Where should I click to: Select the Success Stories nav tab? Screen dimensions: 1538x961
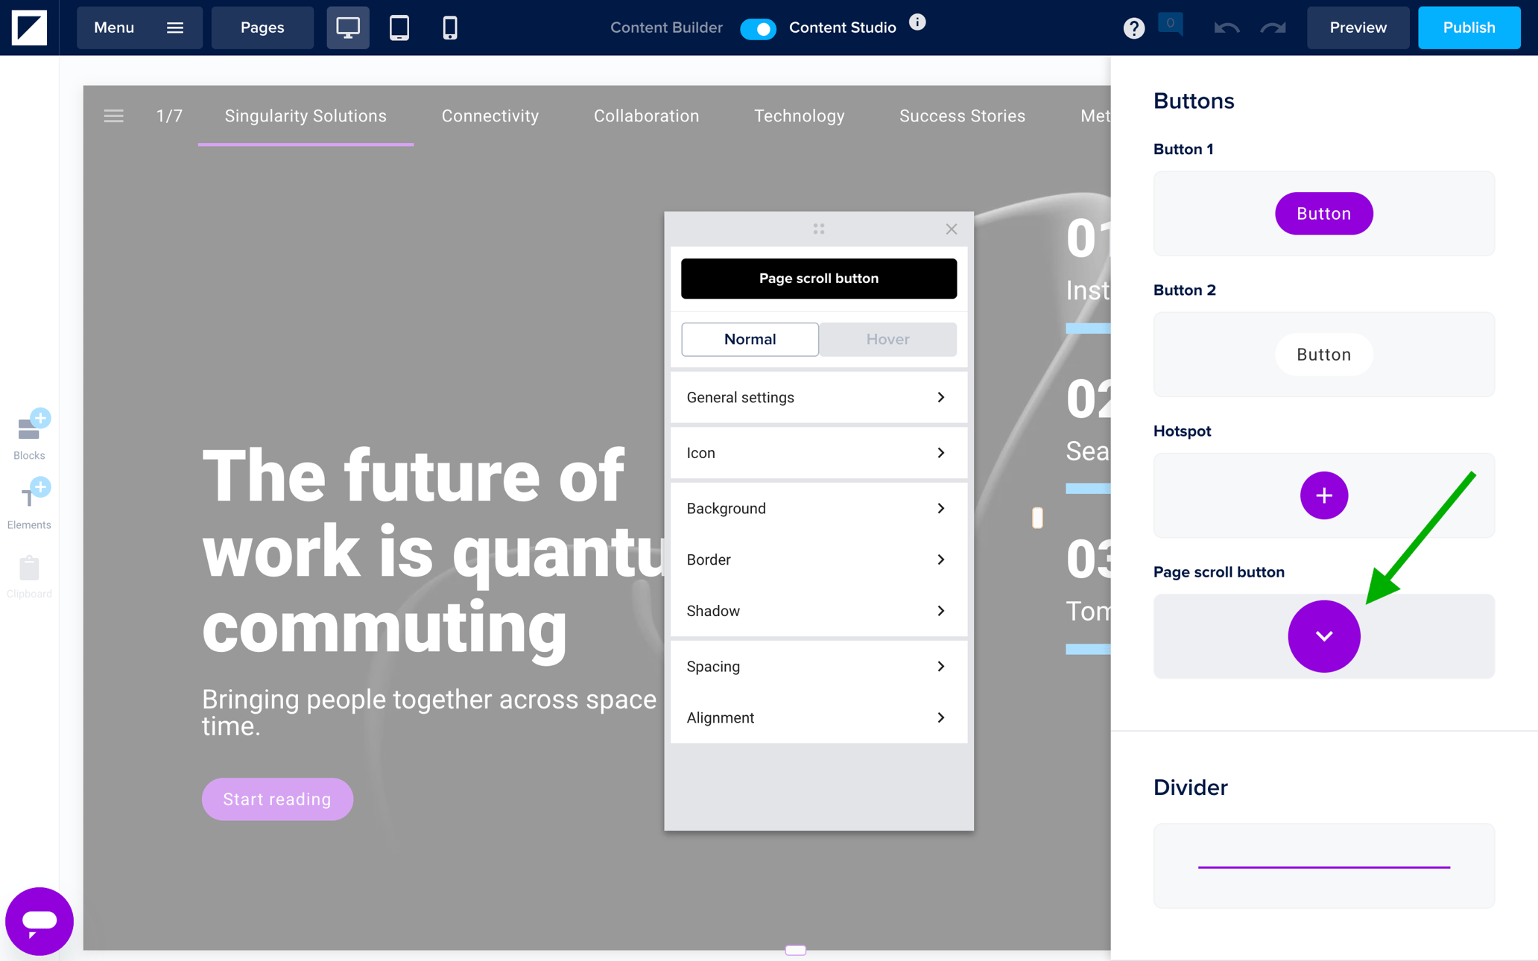(962, 116)
